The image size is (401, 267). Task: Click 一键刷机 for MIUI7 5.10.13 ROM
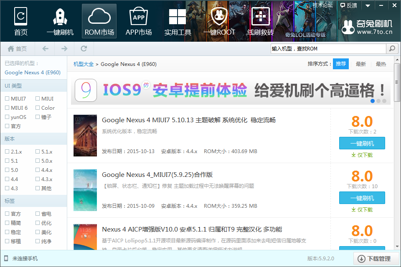coord(362,144)
